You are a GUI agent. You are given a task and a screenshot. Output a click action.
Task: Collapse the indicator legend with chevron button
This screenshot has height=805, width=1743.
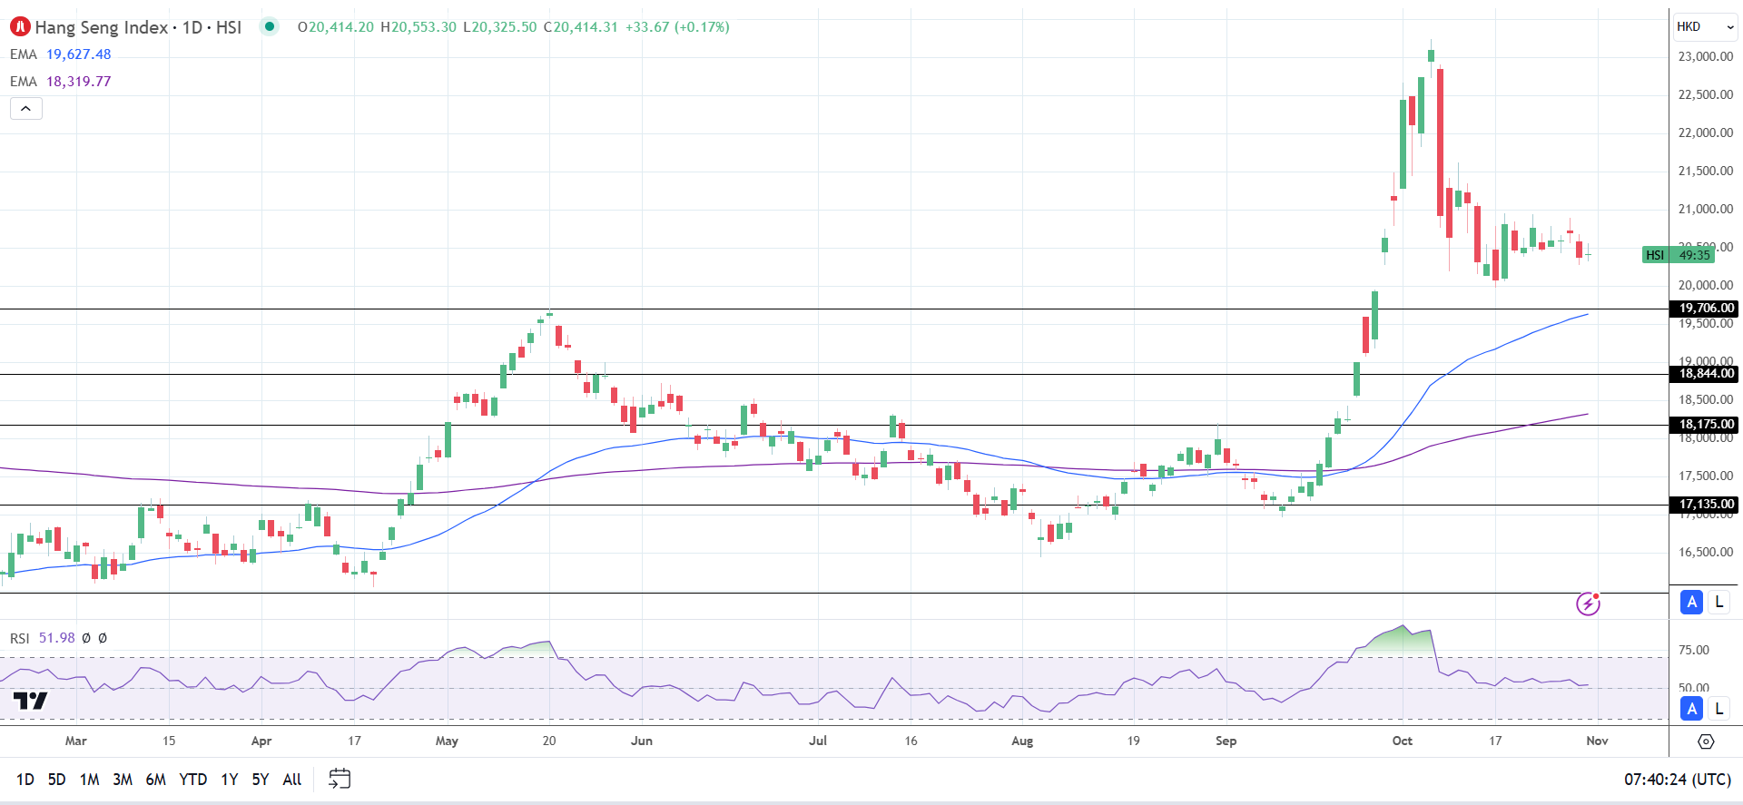point(26,109)
